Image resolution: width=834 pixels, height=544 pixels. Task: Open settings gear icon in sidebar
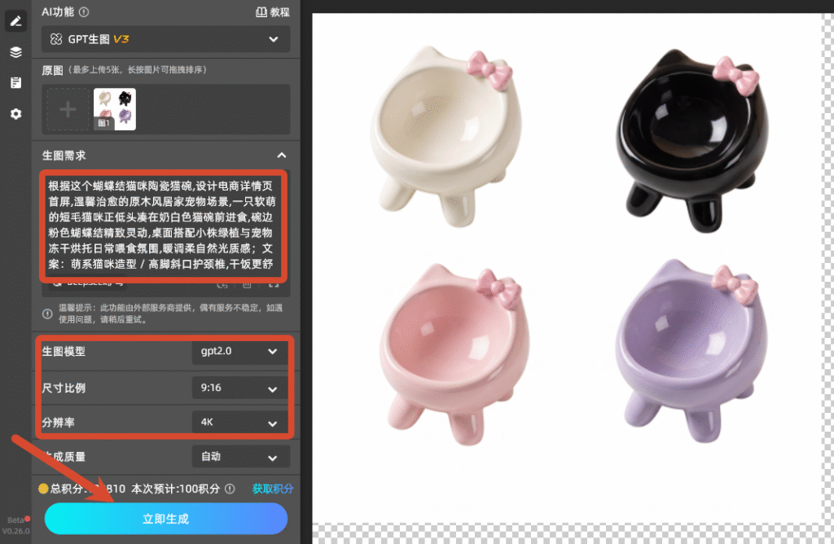tap(15, 114)
